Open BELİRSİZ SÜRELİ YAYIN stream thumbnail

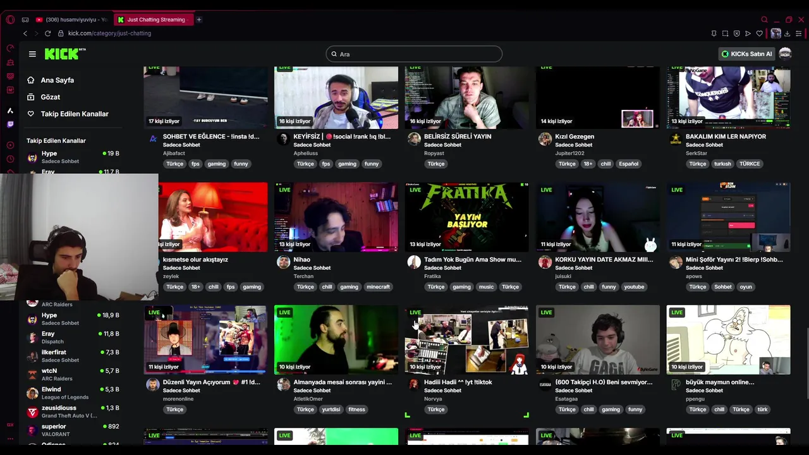click(x=466, y=97)
